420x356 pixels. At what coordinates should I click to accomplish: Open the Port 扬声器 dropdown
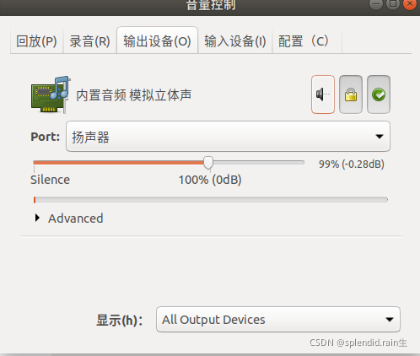click(228, 137)
